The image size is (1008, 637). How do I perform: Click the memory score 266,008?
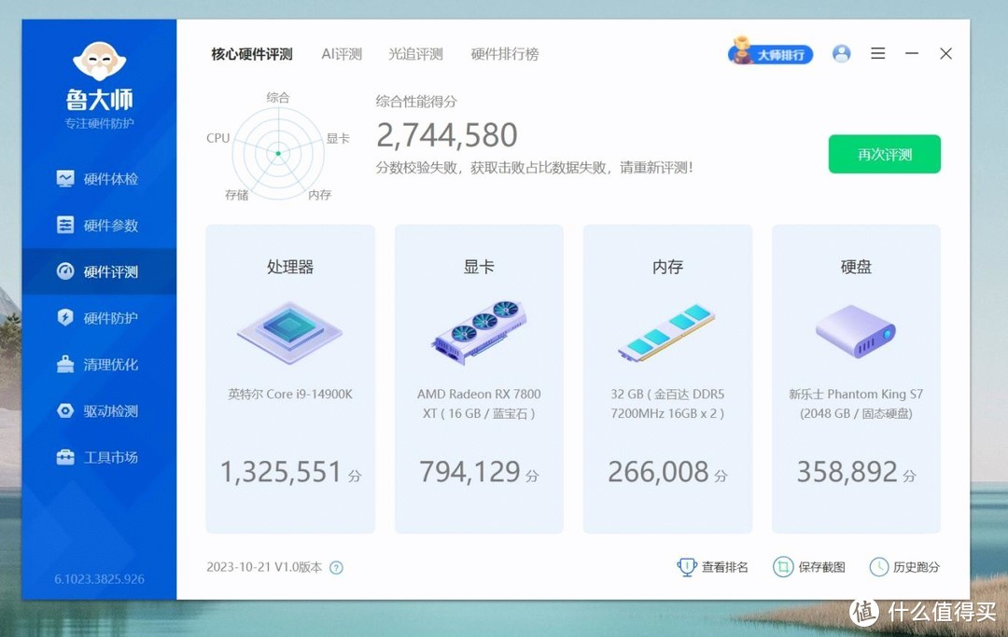coord(658,472)
